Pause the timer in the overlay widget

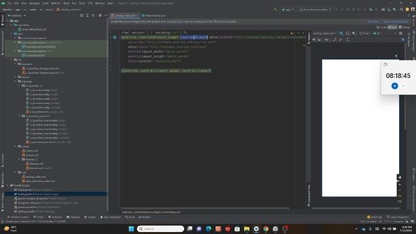(395, 86)
